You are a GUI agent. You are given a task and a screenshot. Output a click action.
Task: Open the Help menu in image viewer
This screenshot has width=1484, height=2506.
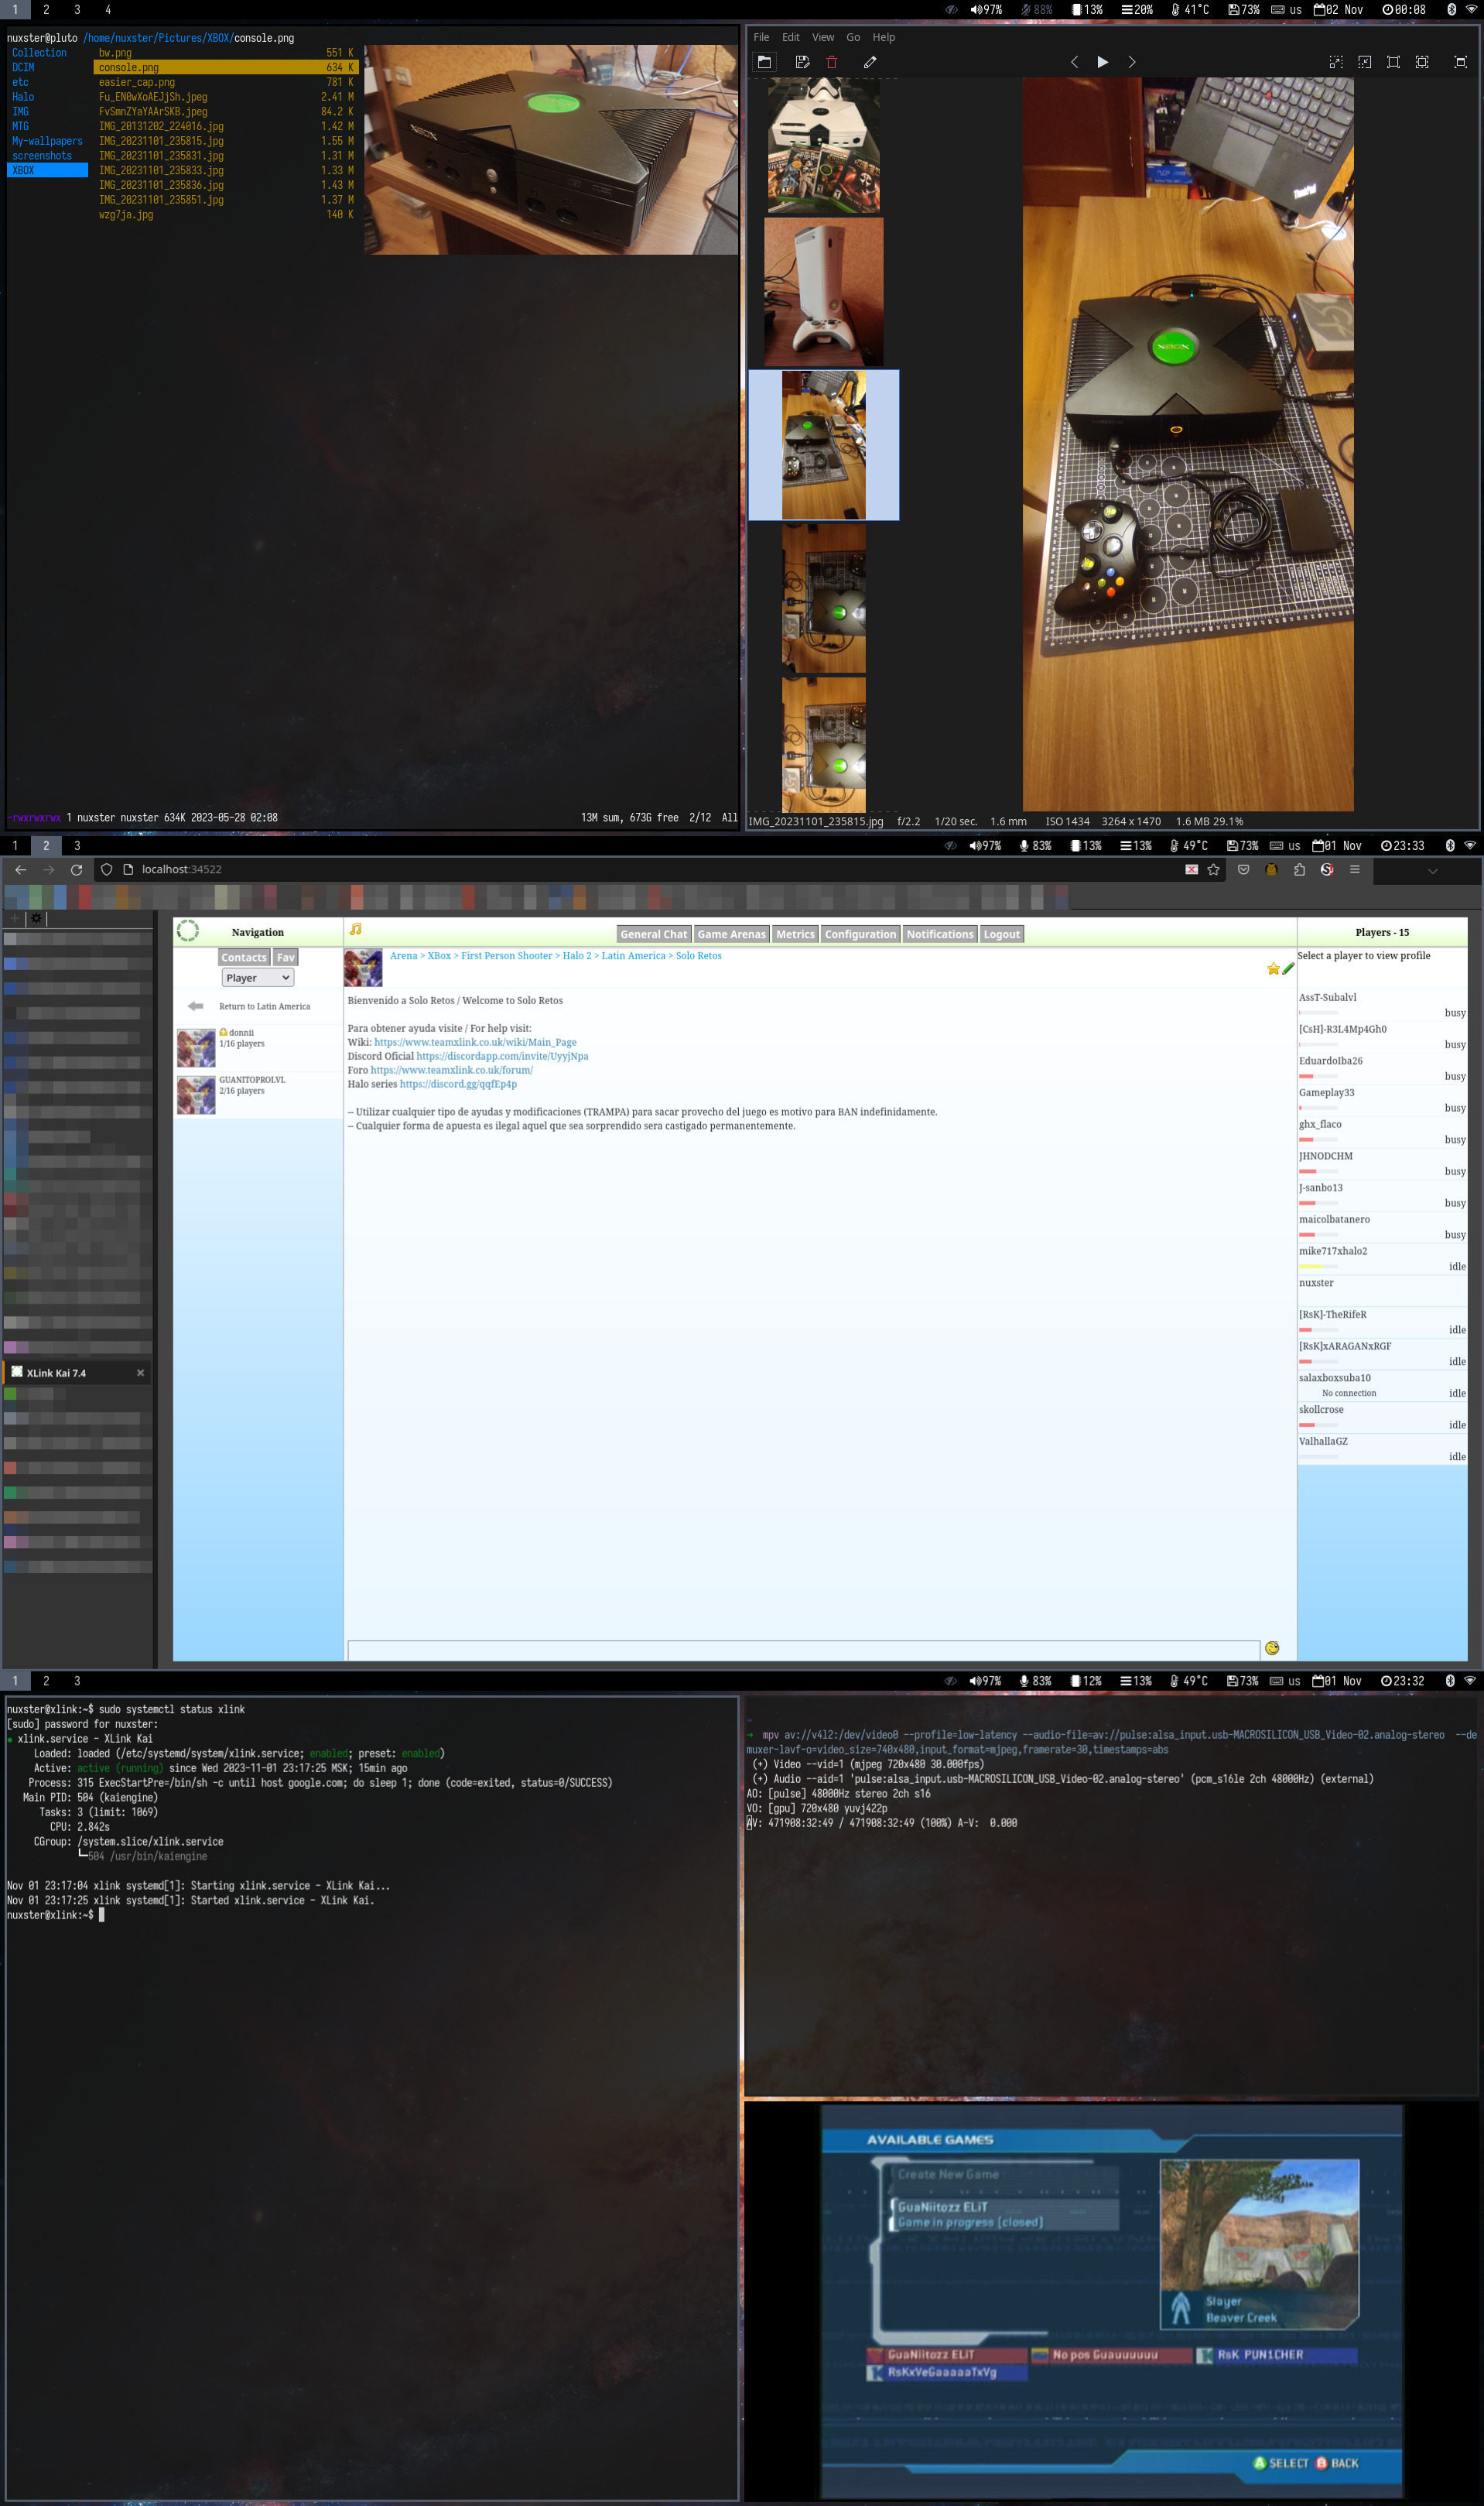[884, 37]
